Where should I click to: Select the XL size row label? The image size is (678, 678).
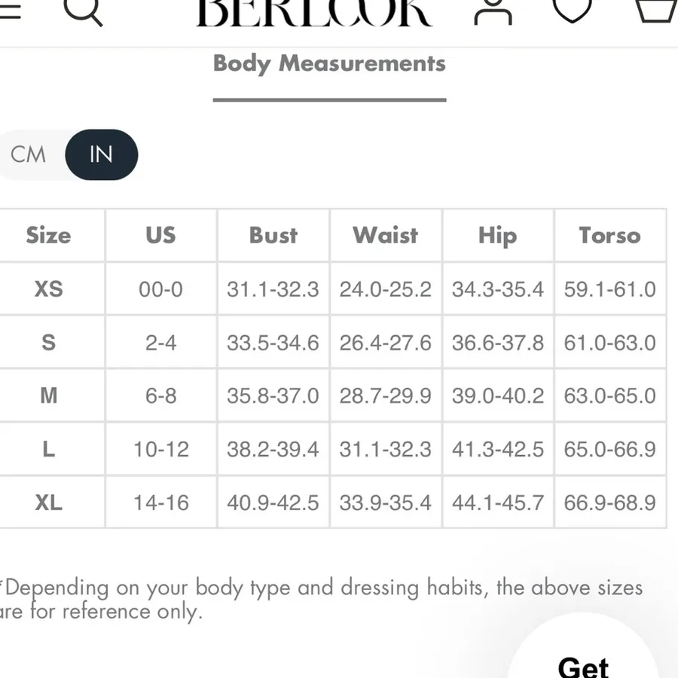coord(48,502)
